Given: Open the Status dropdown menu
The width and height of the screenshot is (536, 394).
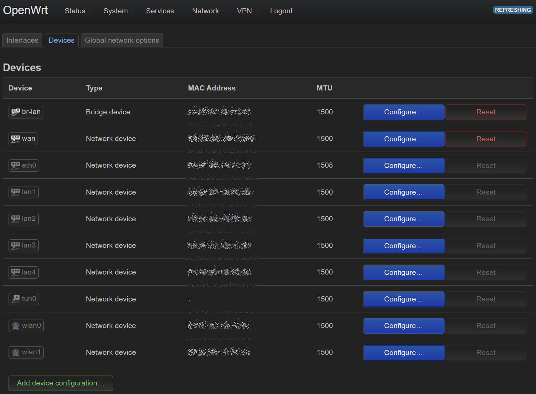Looking at the screenshot, I should click(78, 11).
